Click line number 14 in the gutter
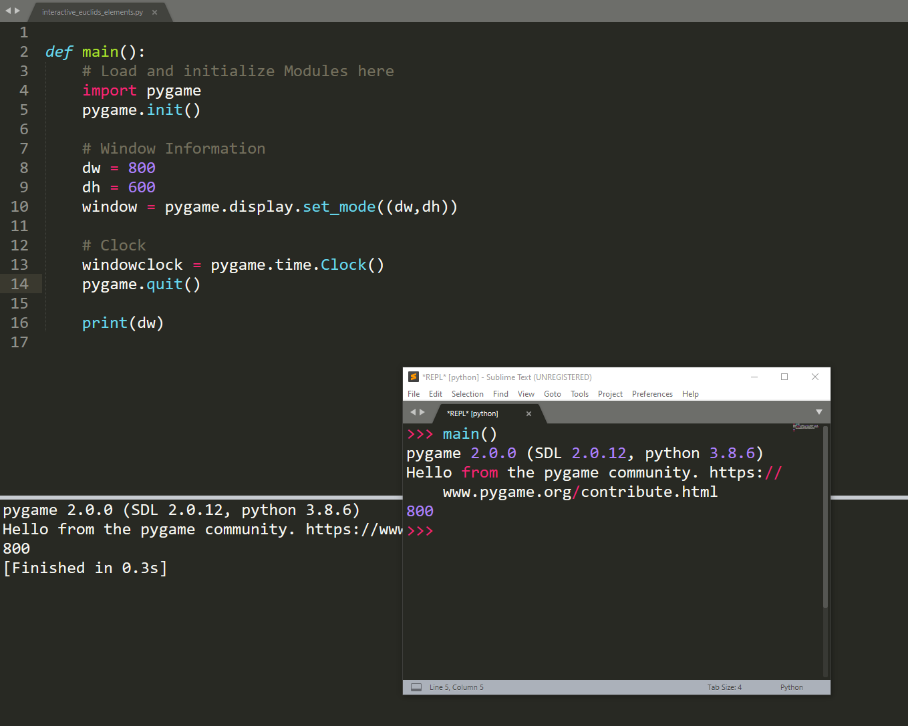The image size is (908, 726). tap(19, 284)
